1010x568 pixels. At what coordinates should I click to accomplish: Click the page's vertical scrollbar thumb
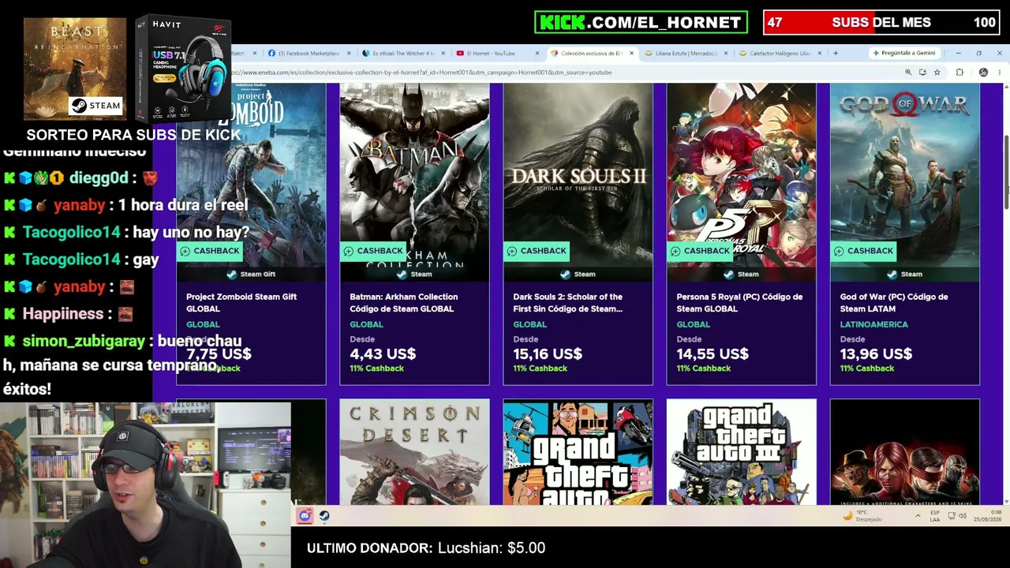click(x=1006, y=174)
